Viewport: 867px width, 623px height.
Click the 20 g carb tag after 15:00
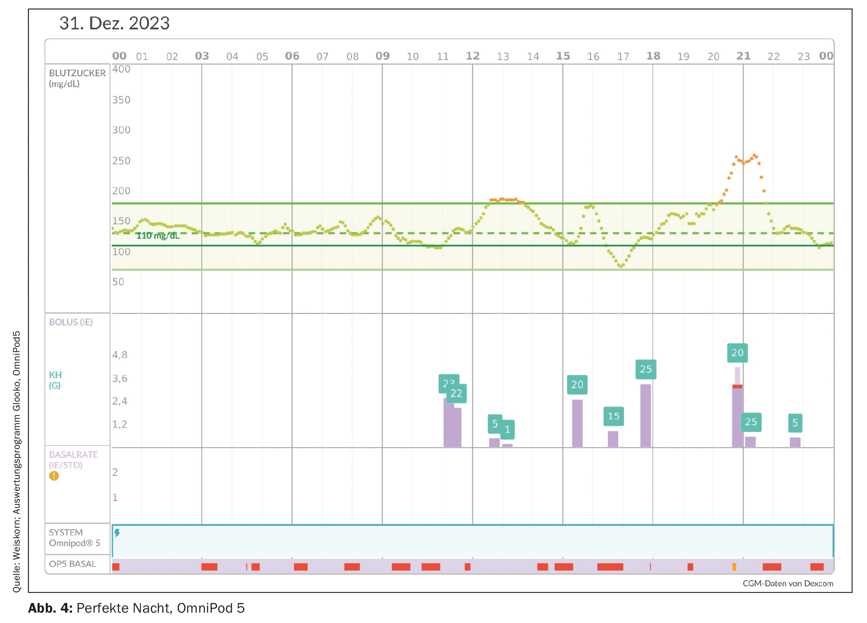577,385
